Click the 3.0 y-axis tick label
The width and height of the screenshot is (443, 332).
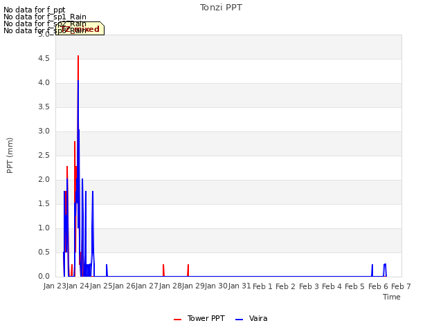(44, 131)
